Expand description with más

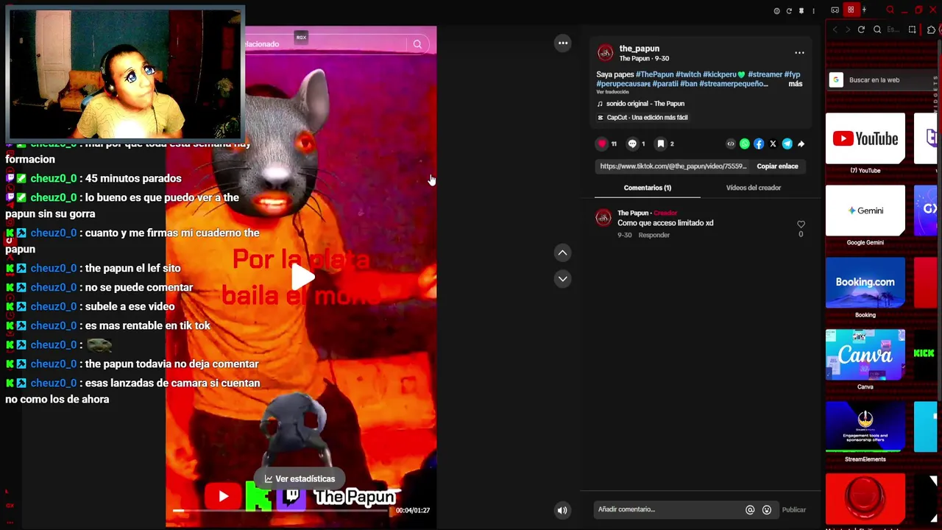coord(796,84)
